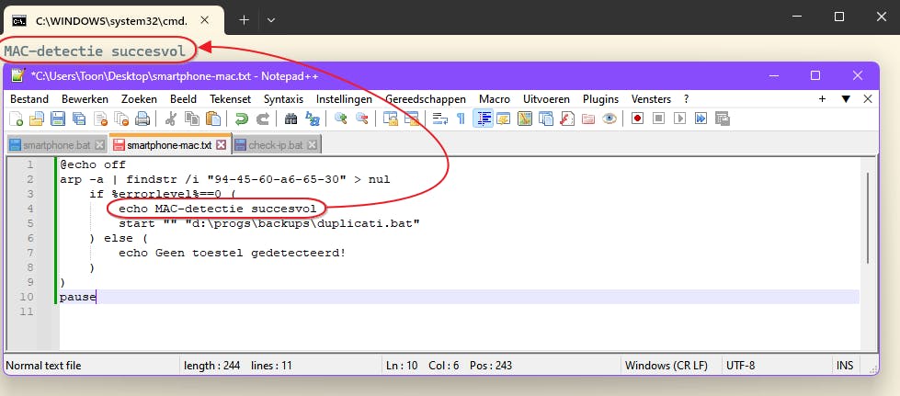Switch to the smartphone.bat tab
900x396 pixels.
(x=57, y=145)
